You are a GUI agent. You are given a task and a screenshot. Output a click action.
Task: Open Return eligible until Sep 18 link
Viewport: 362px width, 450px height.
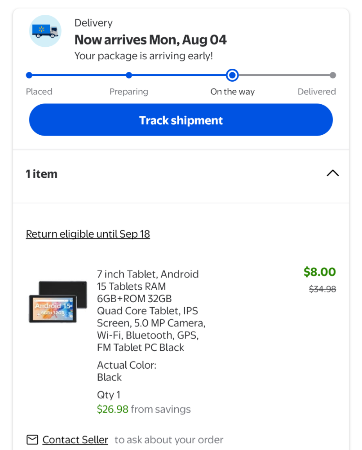88,234
